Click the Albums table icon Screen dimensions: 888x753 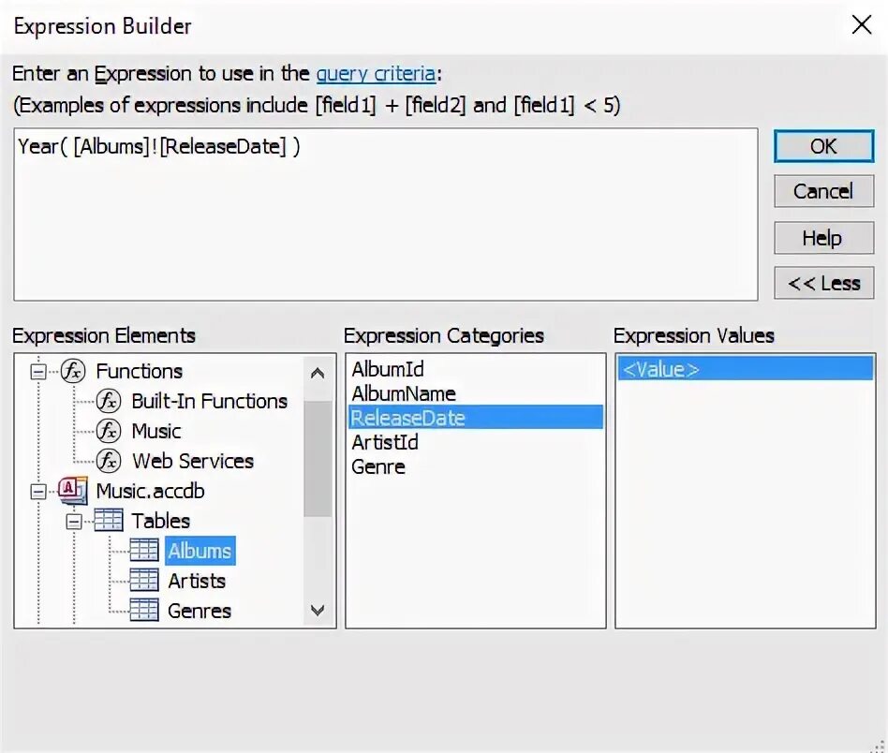(144, 551)
